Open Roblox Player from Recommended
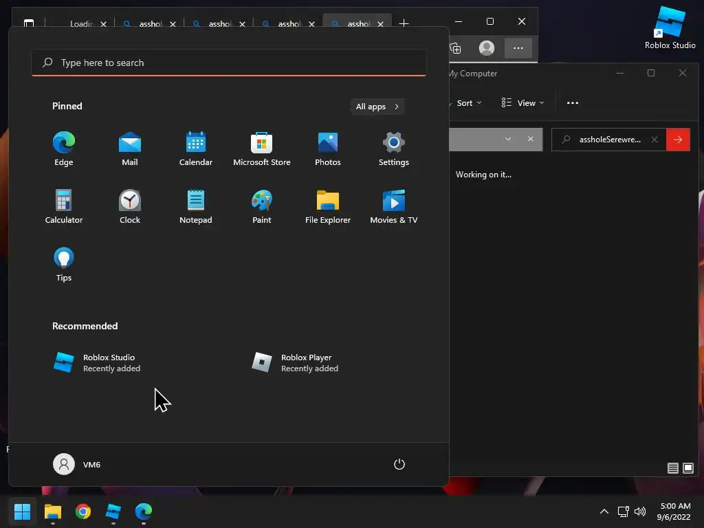The width and height of the screenshot is (704, 528). pyautogui.click(x=295, y=362)
